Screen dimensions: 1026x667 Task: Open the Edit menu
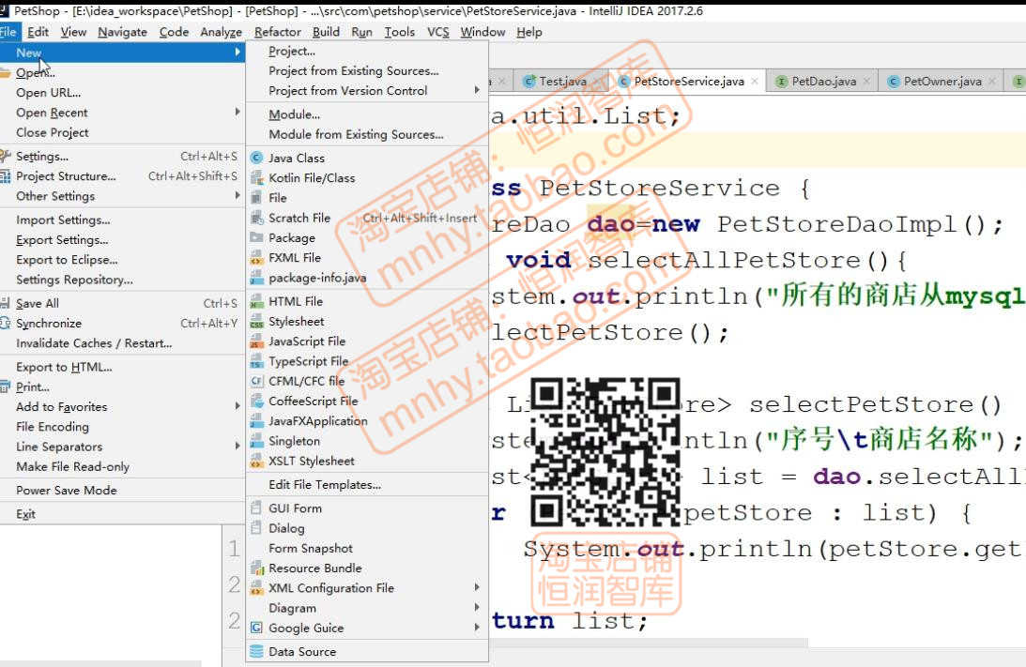[x=38, y=31]
